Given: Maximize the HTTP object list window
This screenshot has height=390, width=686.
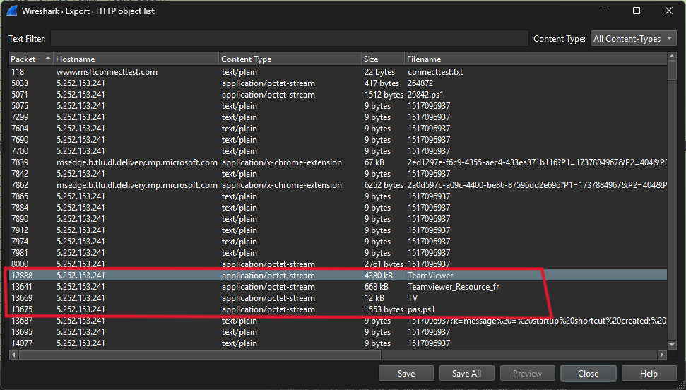Looking at the screenshot, I should (636, 11).
